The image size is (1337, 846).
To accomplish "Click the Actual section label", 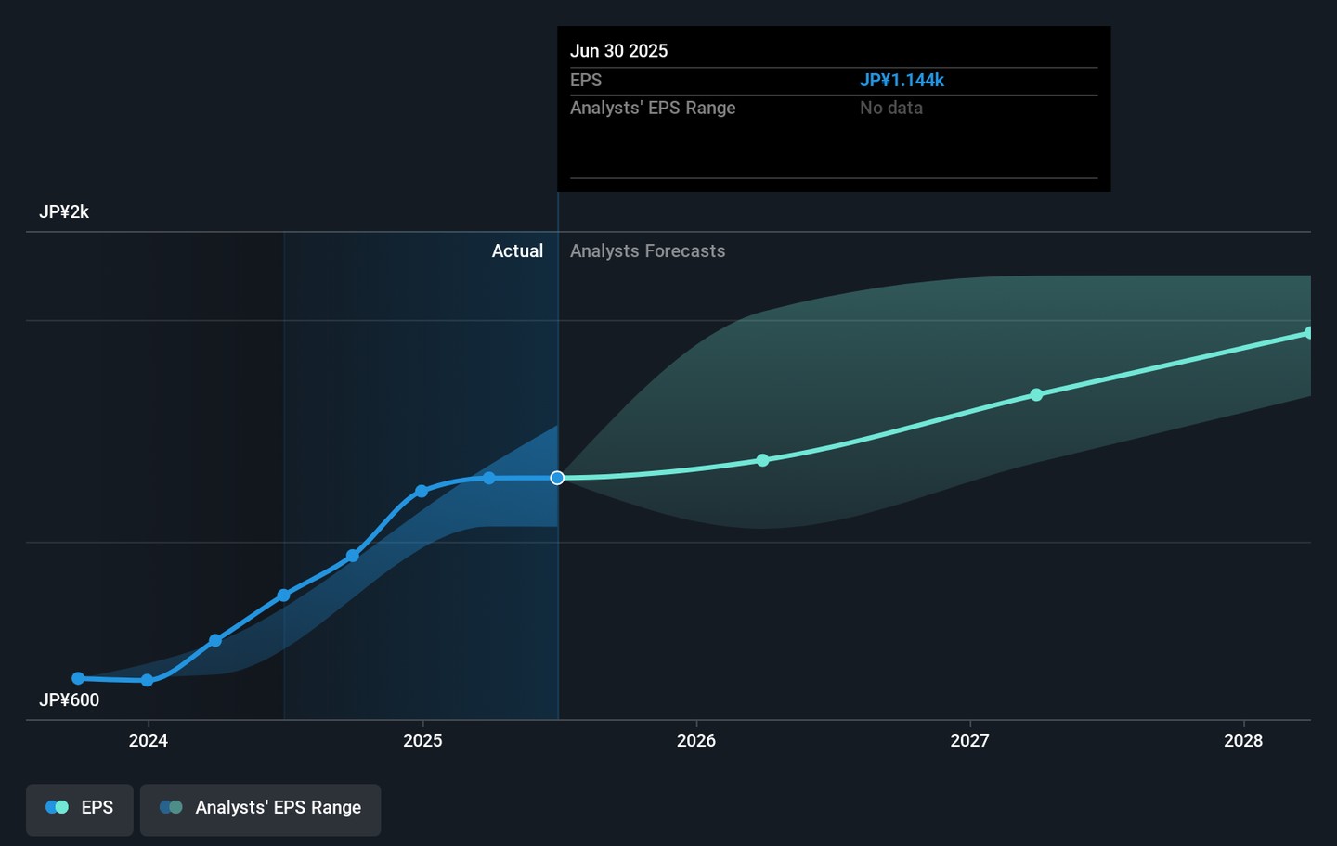I will pos(517,251).
